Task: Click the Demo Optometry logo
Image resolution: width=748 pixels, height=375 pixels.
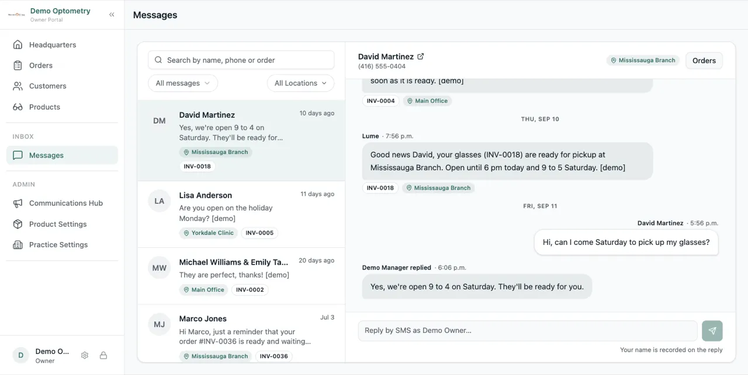Action: point(16,15)
